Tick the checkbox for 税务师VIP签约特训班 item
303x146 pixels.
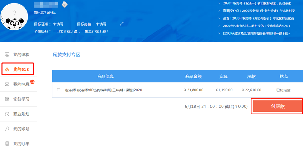(59, 90)
